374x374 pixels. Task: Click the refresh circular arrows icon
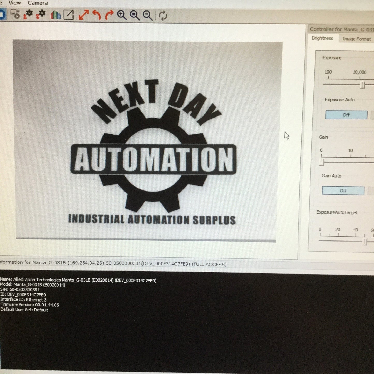click(x=163, y=16)
